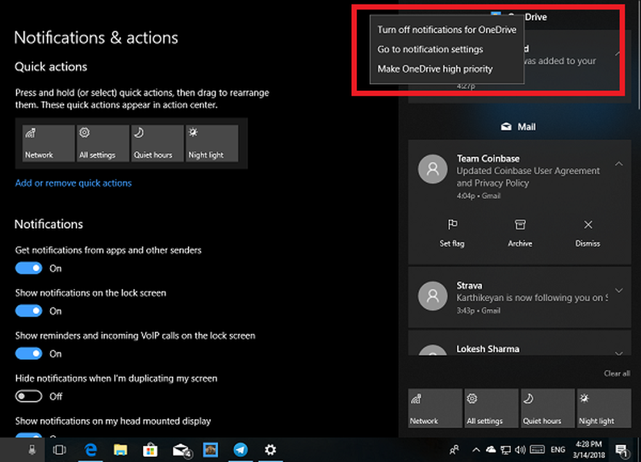Select Turn off notifications for OneDrive
The height and width of the screenshot is (462, 641).
coord(446,29)
